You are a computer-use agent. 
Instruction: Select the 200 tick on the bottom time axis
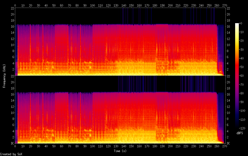coord(170,147)
